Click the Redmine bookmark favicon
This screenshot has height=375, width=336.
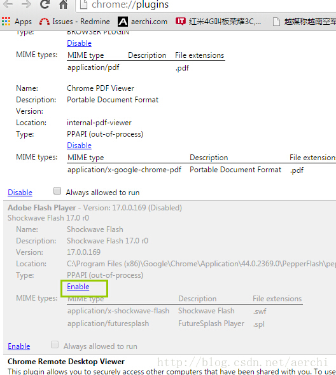click(45, 22)
